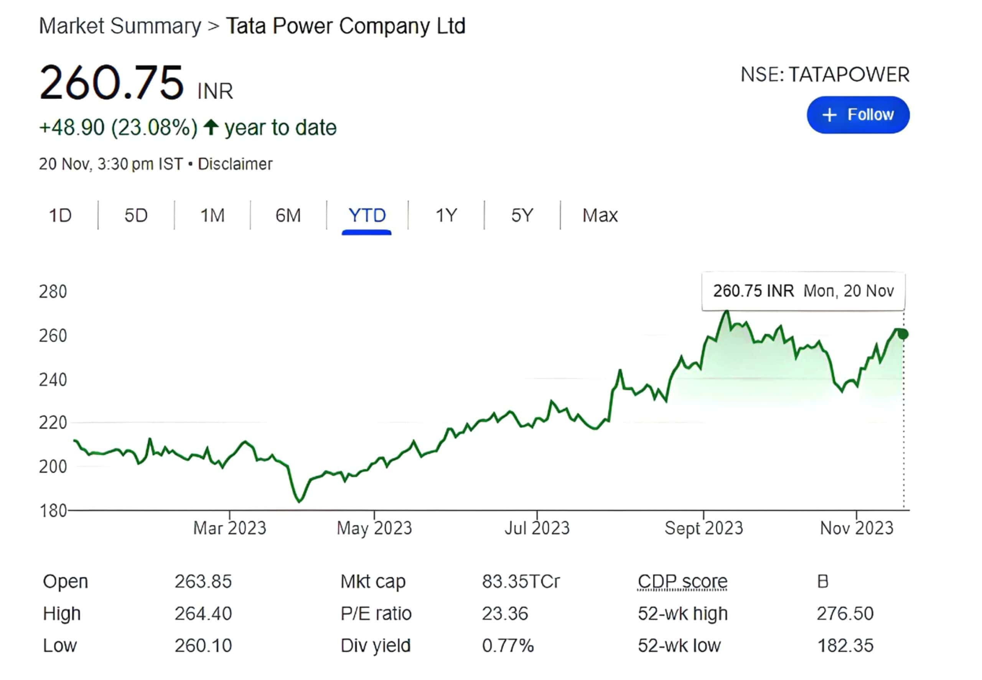The height and width of the screenshot is (680, 982).
Task: Click the Sept 2023 axis label
Action: (704, 529)
